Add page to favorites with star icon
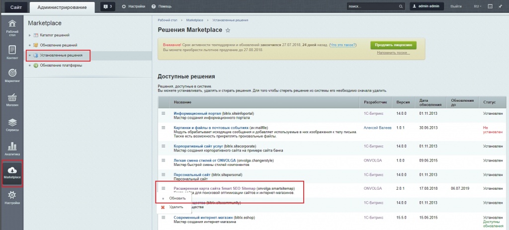Viewport: 509px width, 230px height. pyautogui.click(x=228, y=31)
